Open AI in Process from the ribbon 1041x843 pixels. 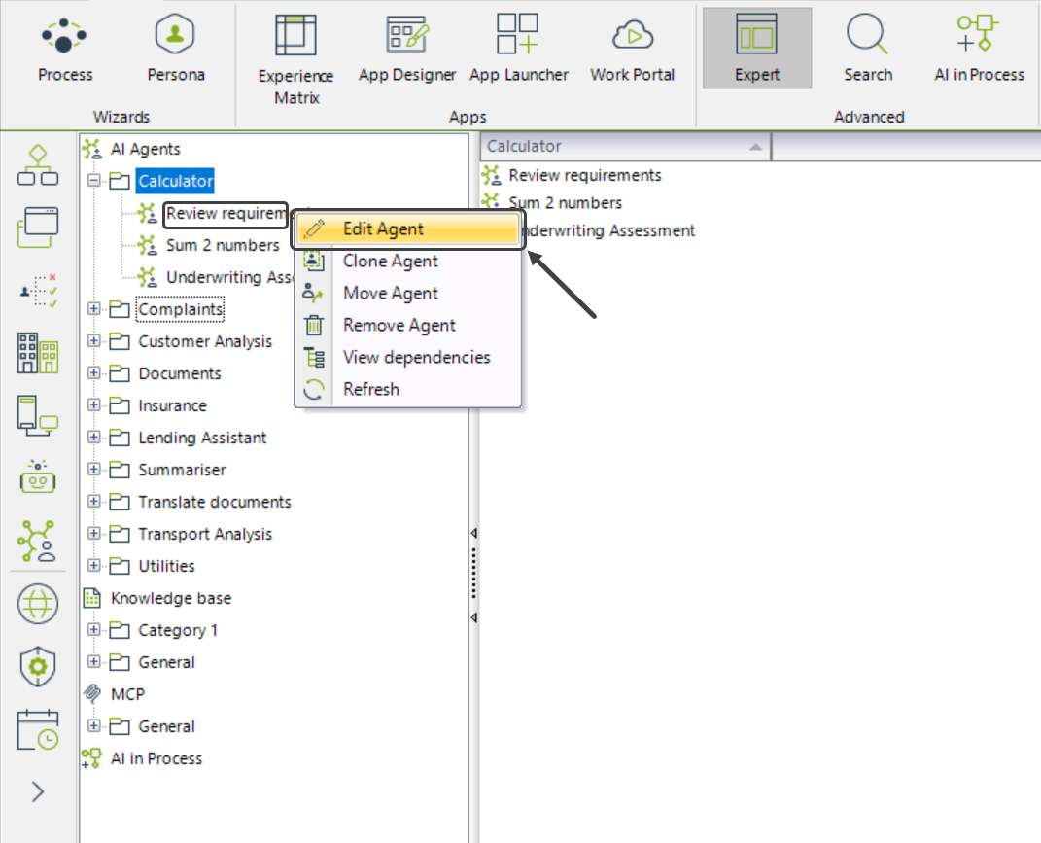(x=979, y=49)
